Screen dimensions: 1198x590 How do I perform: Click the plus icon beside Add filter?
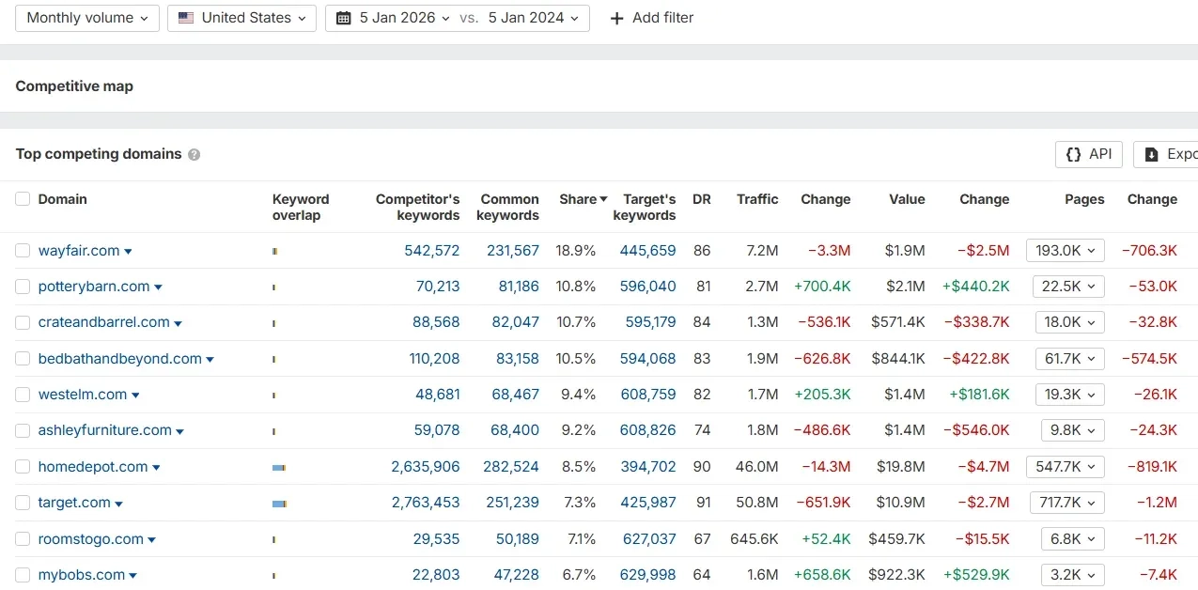pos(616,18)
